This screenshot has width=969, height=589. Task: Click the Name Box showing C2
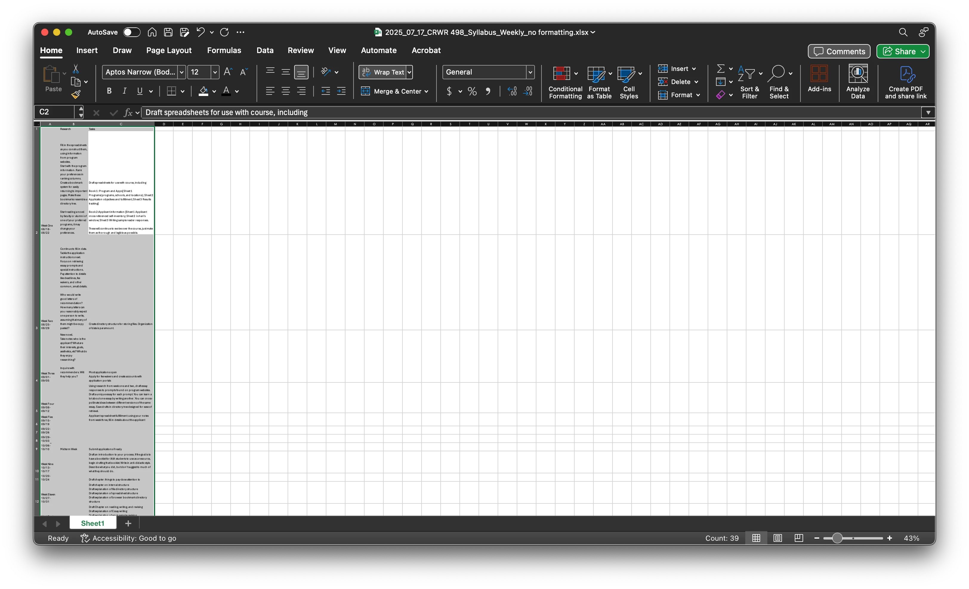55,112
